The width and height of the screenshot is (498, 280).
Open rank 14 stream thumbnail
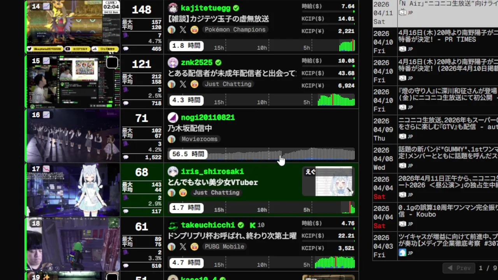73,27
